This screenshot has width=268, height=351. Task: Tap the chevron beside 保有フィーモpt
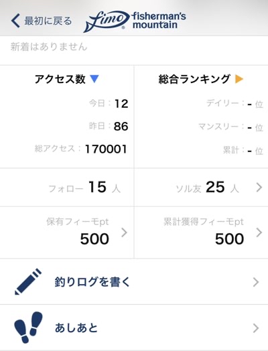(x=124, y=232)
